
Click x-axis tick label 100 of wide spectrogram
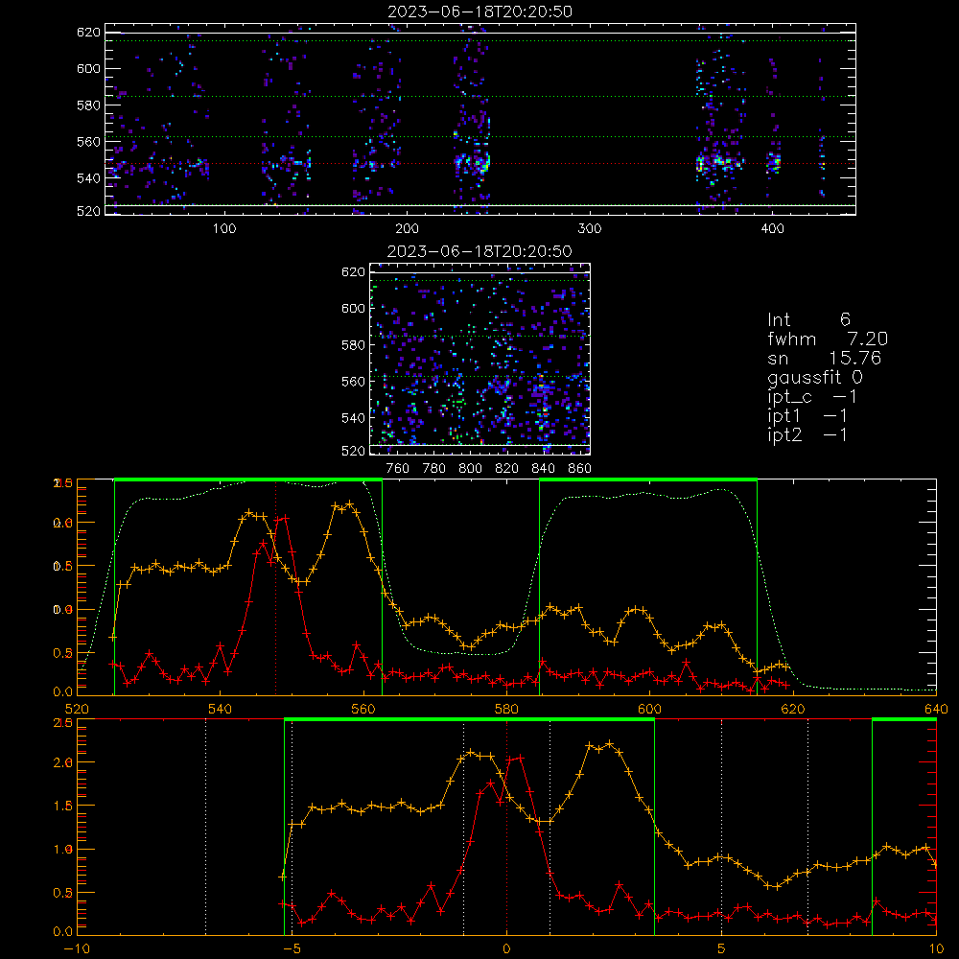(x=224, y=229)
